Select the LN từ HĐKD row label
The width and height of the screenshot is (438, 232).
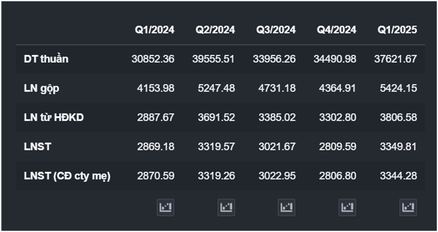pos(54,118)
